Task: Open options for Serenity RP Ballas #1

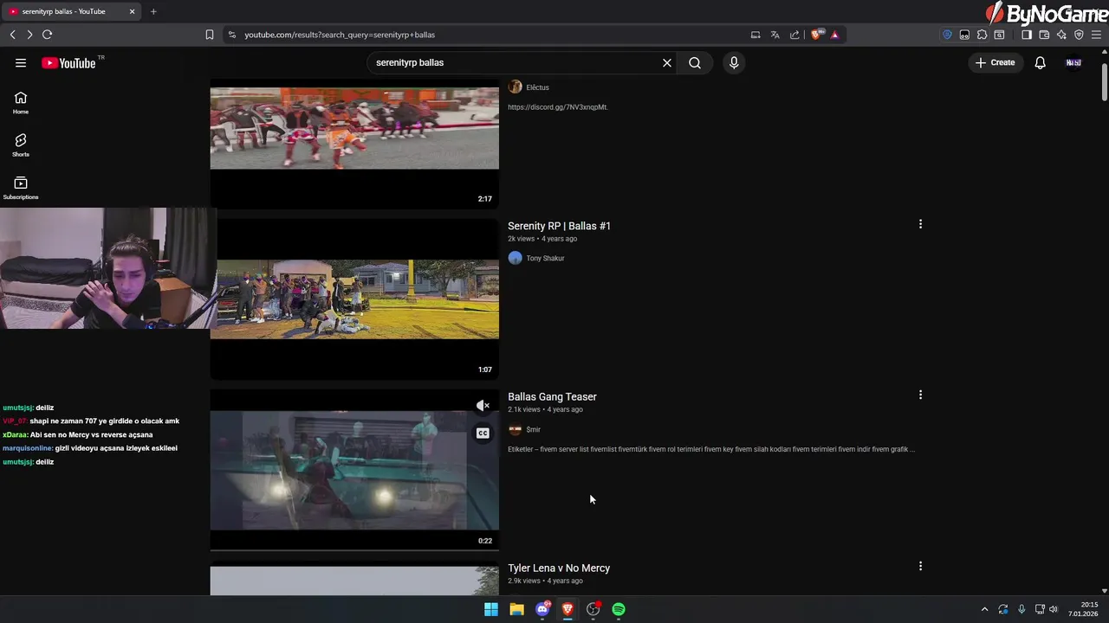Action: (920, 224)
